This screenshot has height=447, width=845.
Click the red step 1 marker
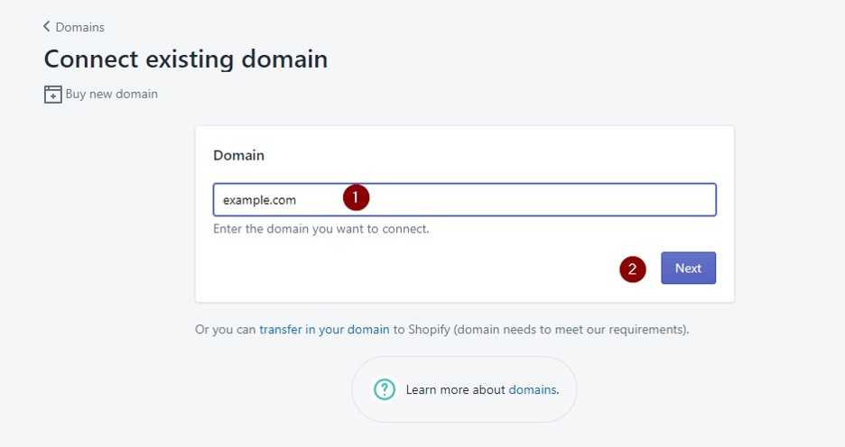pos(356,197)
